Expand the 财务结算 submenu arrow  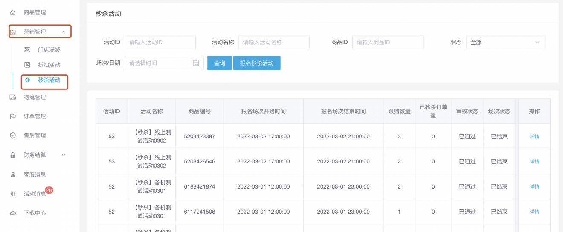coord(64,155)
